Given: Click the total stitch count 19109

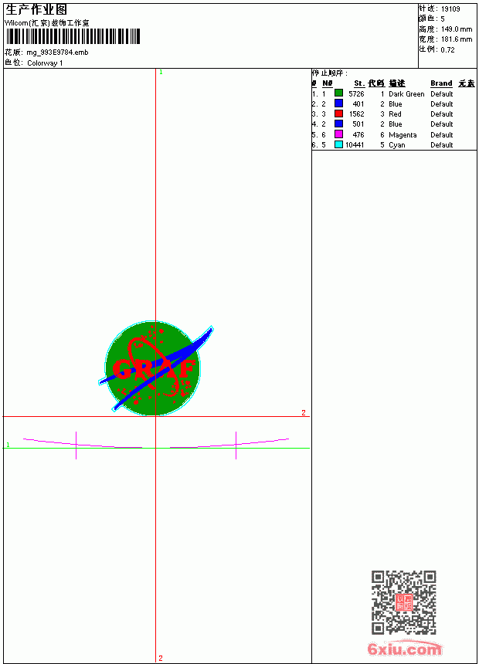Looking at the screenshot, I should [x=450, y=9].
